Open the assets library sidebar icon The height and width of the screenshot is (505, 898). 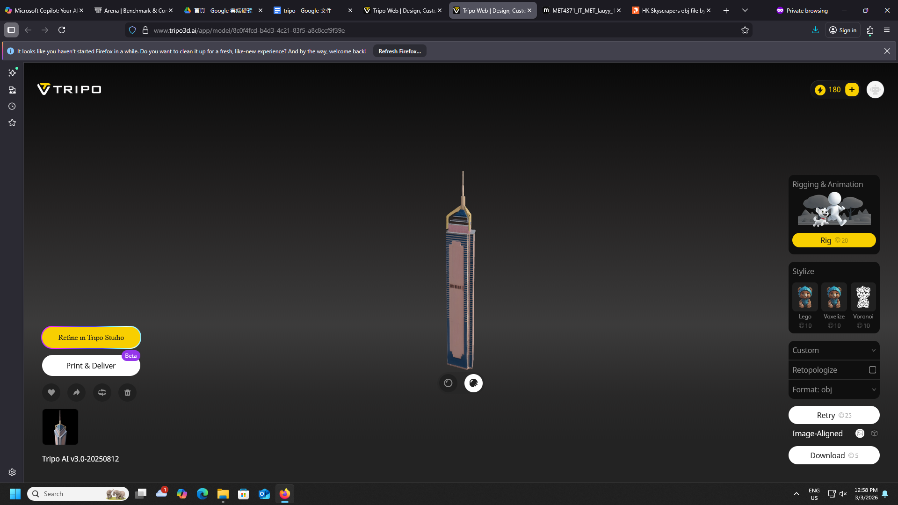coord(12,90)
